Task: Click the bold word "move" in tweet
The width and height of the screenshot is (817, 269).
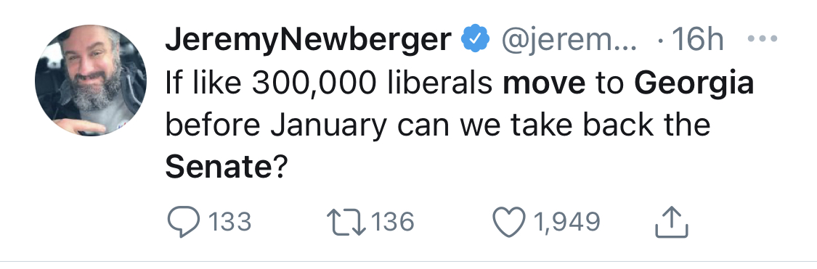Action: [544, 84]
